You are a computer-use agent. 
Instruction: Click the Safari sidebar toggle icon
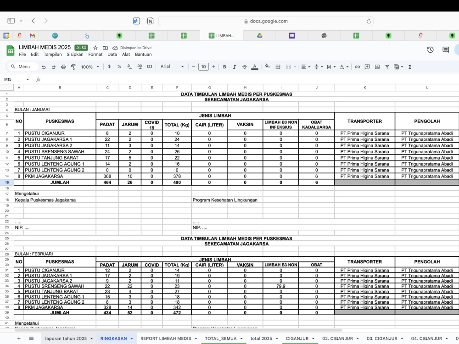coord(11,21)
